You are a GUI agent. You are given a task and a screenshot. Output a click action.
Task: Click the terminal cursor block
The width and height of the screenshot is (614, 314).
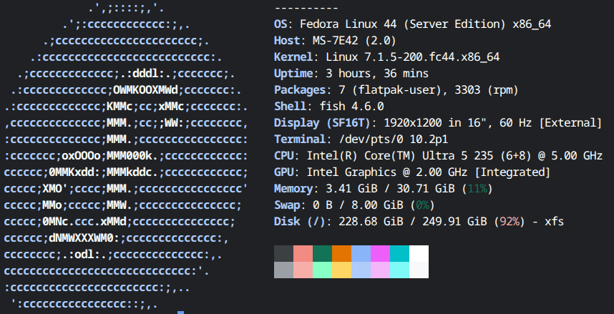180,313
